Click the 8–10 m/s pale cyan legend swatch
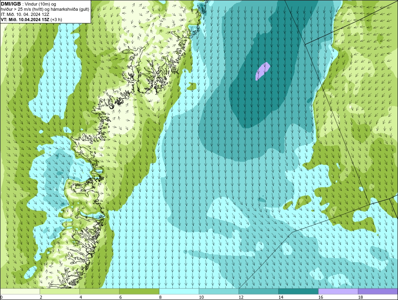 (179, 291)
